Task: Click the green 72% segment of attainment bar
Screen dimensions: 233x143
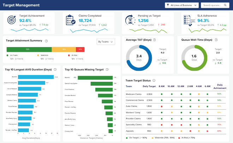Action: point(29,50)
